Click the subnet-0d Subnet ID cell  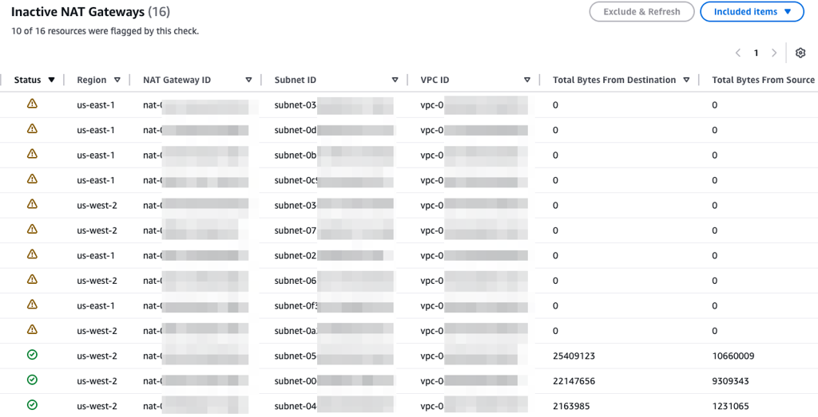click(x=334, y=130)
